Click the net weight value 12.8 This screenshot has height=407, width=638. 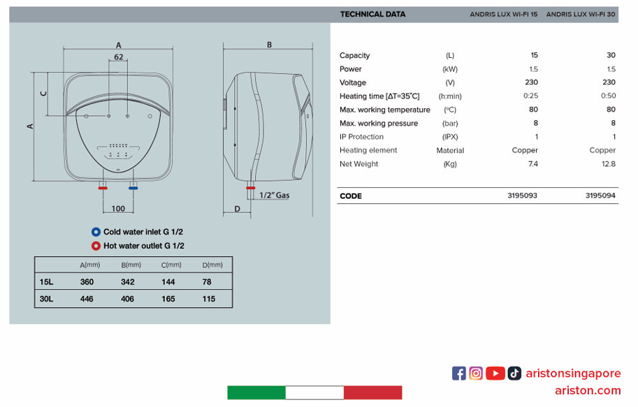coord(609,164)
